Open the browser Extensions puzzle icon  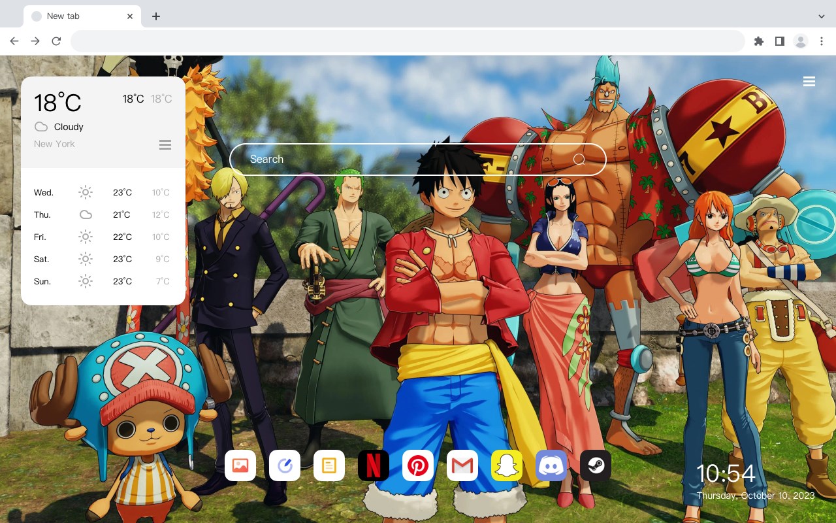tap(758, 41)
